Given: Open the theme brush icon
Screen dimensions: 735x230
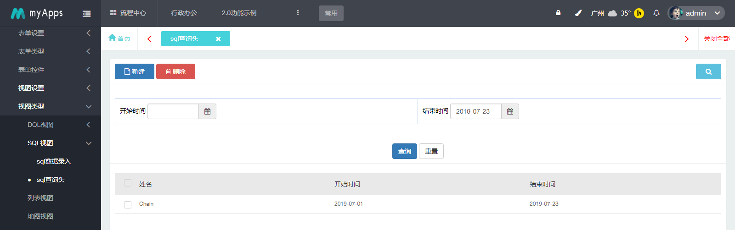Looking at the screenshot, I should (x=578, y=13).
